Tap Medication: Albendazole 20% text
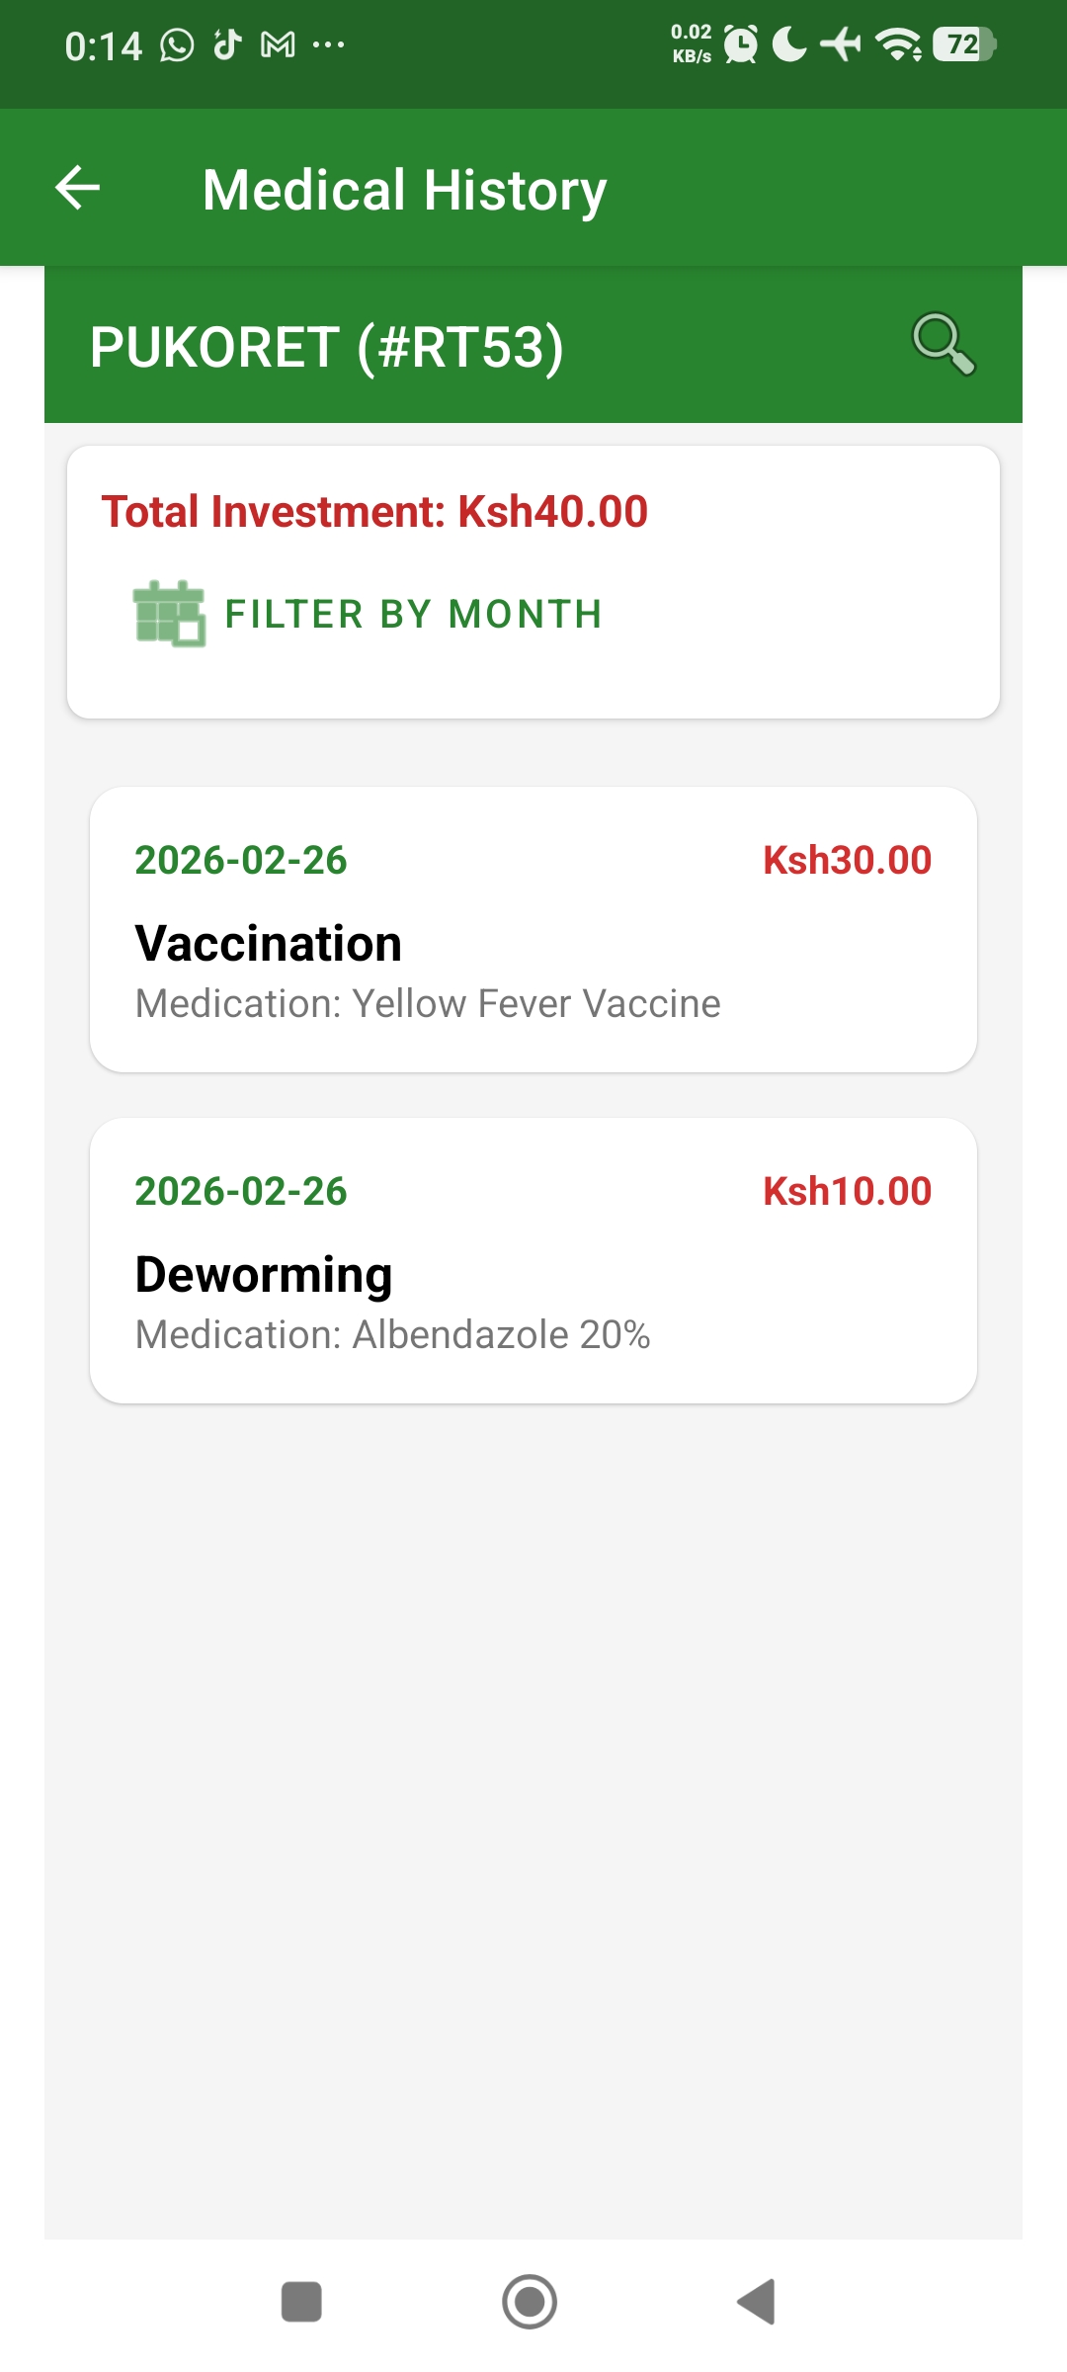The height and width of the screenshot is (2372, 1067). pyautogui.click(x=392, y=1334)
